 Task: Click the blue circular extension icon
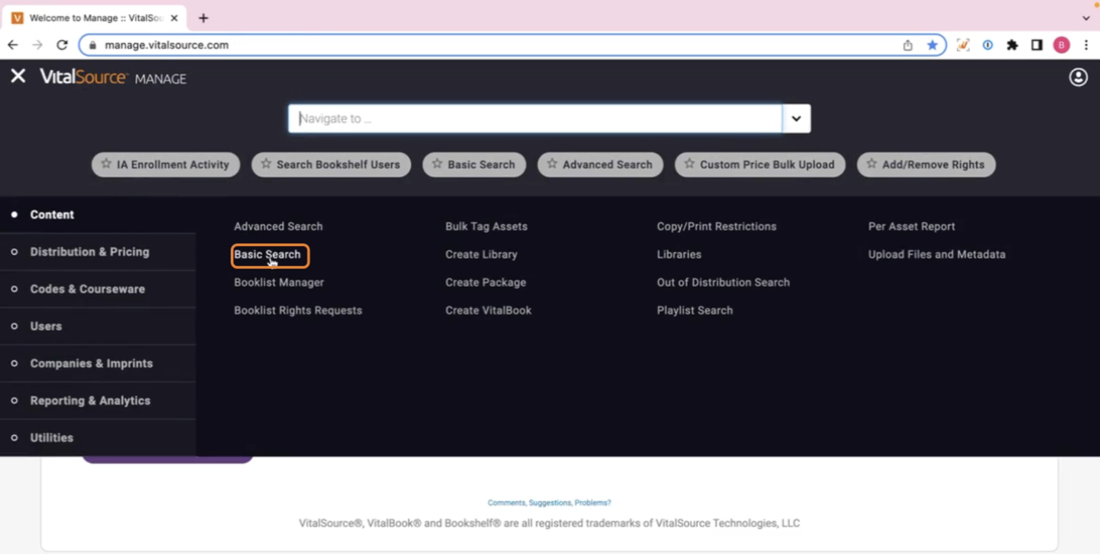[987, 45]
